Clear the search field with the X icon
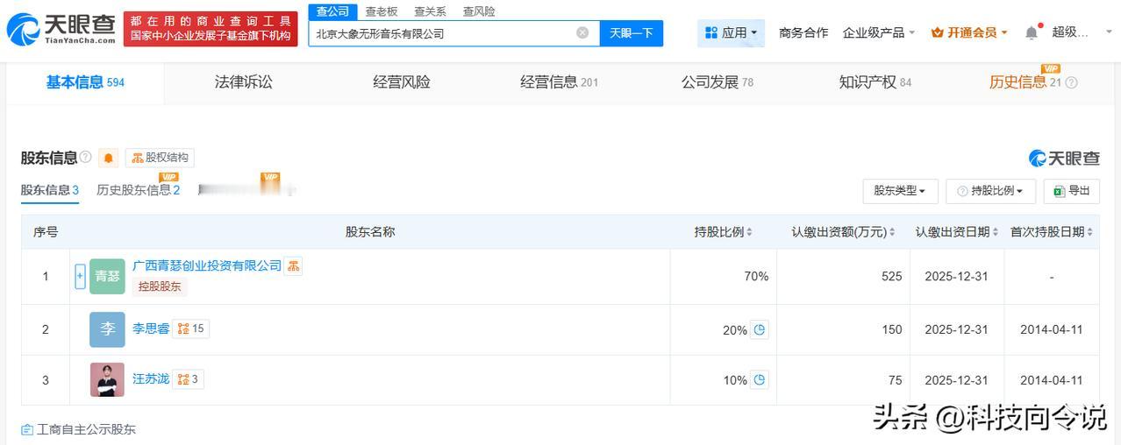Viewport: 1121px width, 445px height. (x=582, y=32)
